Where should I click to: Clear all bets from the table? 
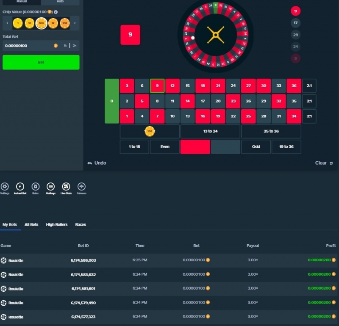click(324, 163)
